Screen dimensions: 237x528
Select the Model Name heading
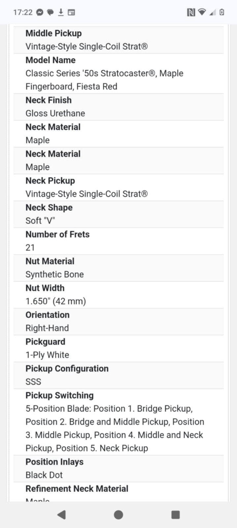click(x=50, y=60)
